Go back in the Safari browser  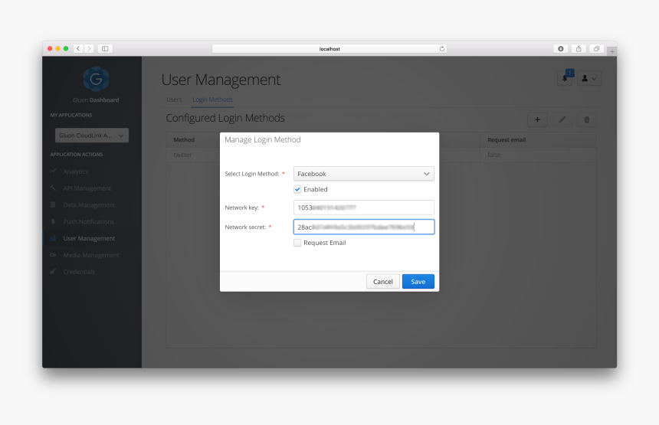78,49
